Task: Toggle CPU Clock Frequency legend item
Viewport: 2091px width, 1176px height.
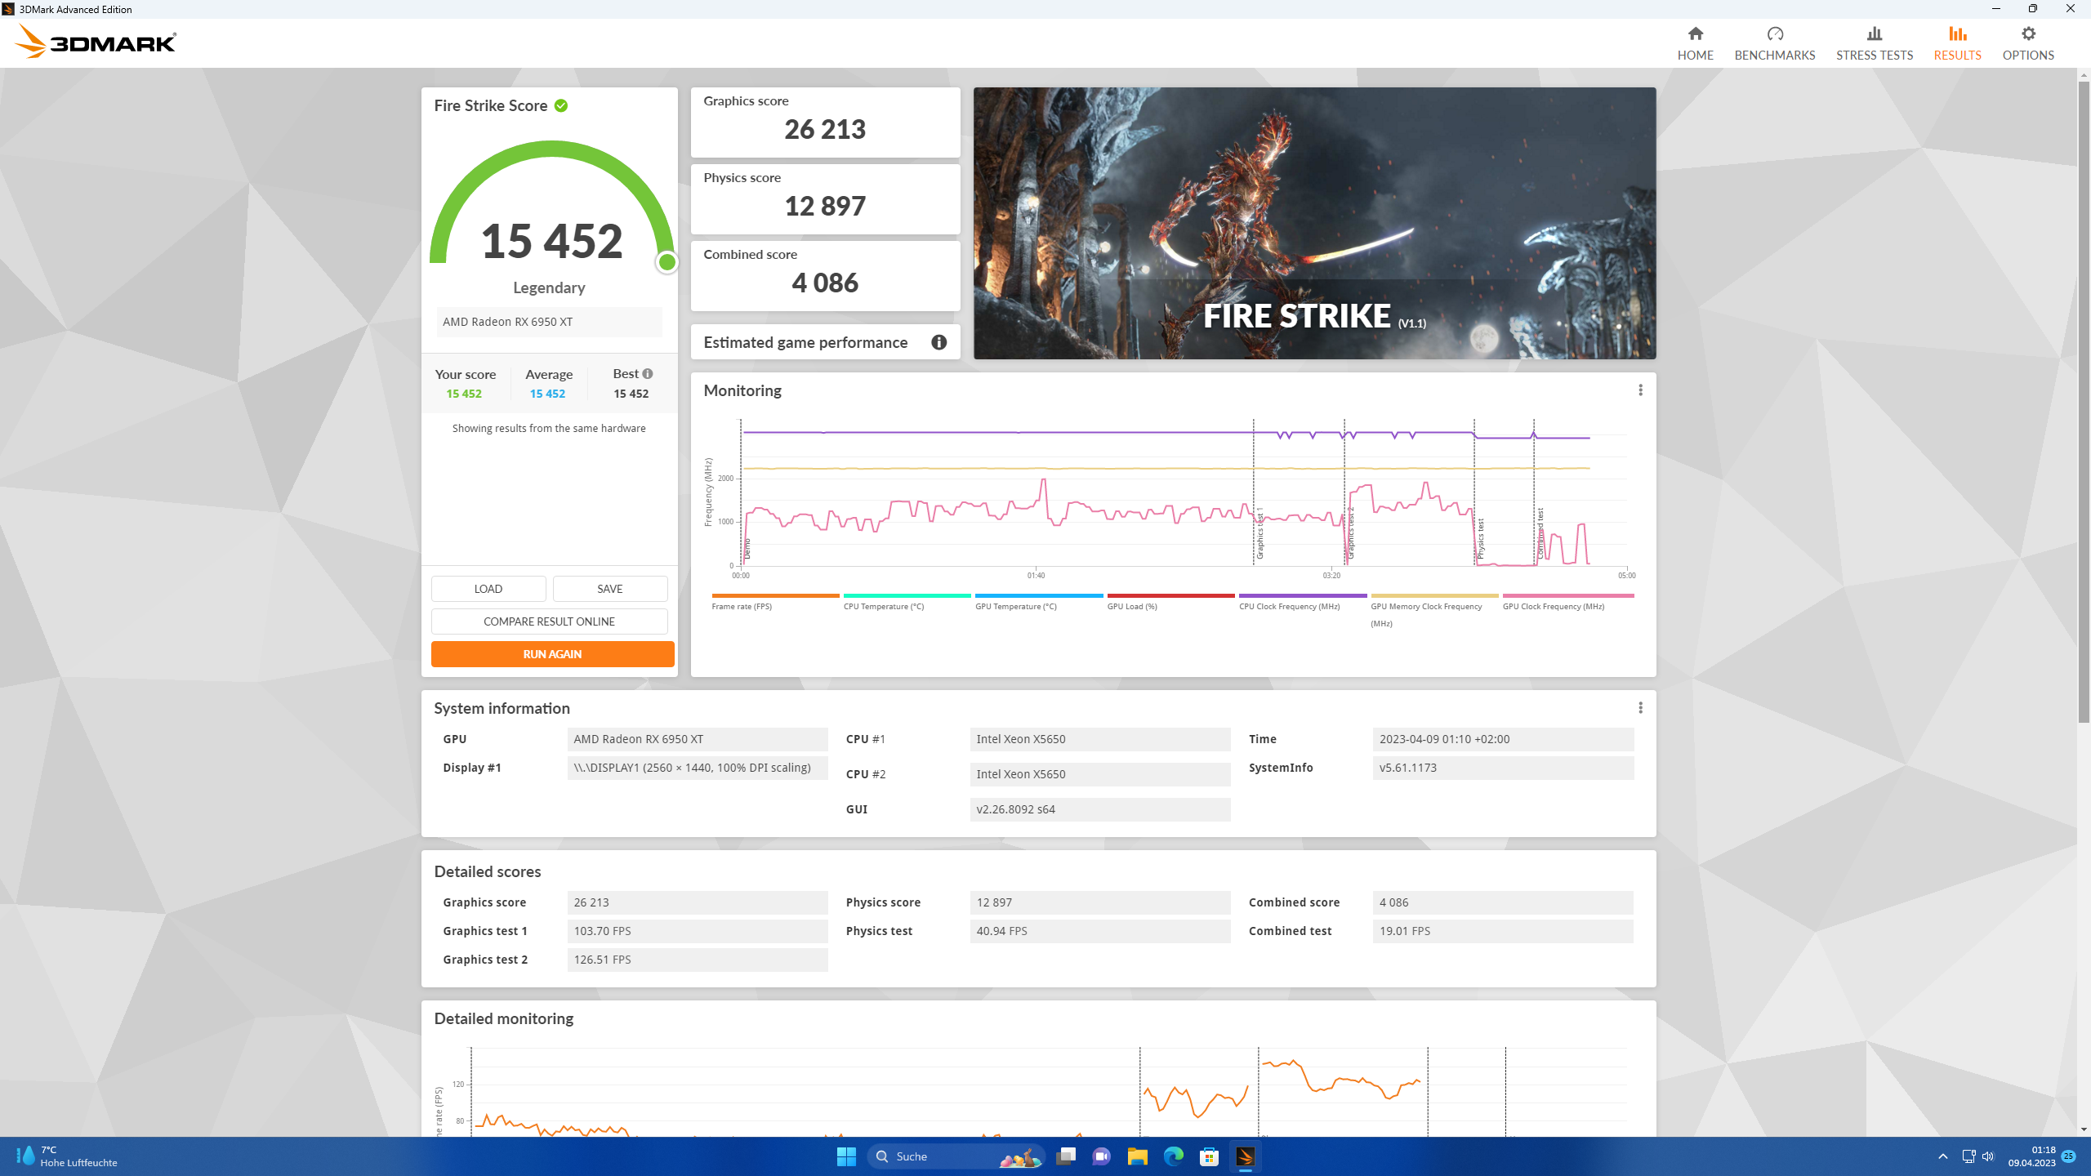Action: point(1289,606)
